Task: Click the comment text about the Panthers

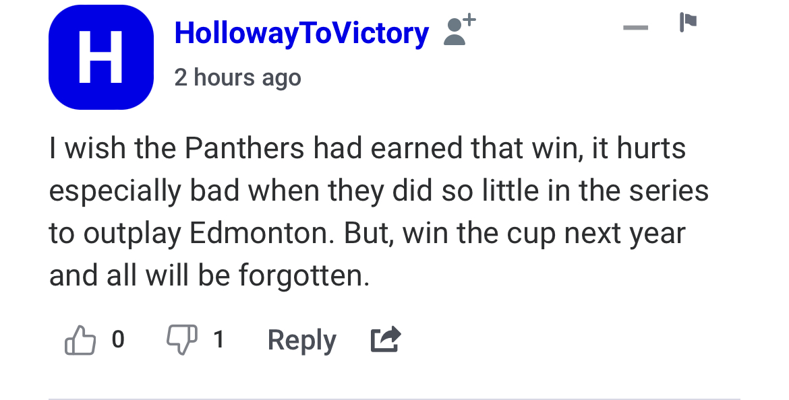Action: coord(378,211)
